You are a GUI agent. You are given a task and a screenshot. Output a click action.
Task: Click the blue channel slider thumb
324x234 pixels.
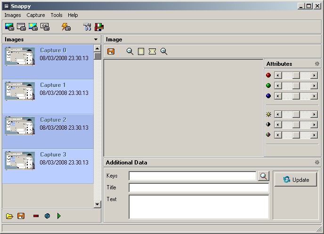(296, 96)
